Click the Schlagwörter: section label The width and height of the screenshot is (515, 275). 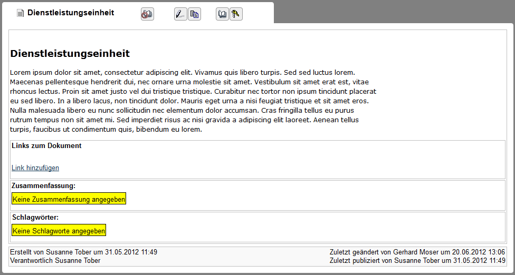tap(35, 217)
